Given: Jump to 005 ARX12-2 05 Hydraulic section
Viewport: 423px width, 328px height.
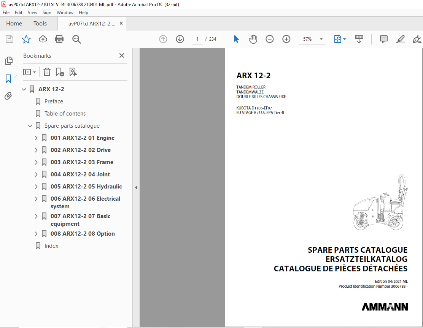Looking at the screenshot, I should point(86,187).
